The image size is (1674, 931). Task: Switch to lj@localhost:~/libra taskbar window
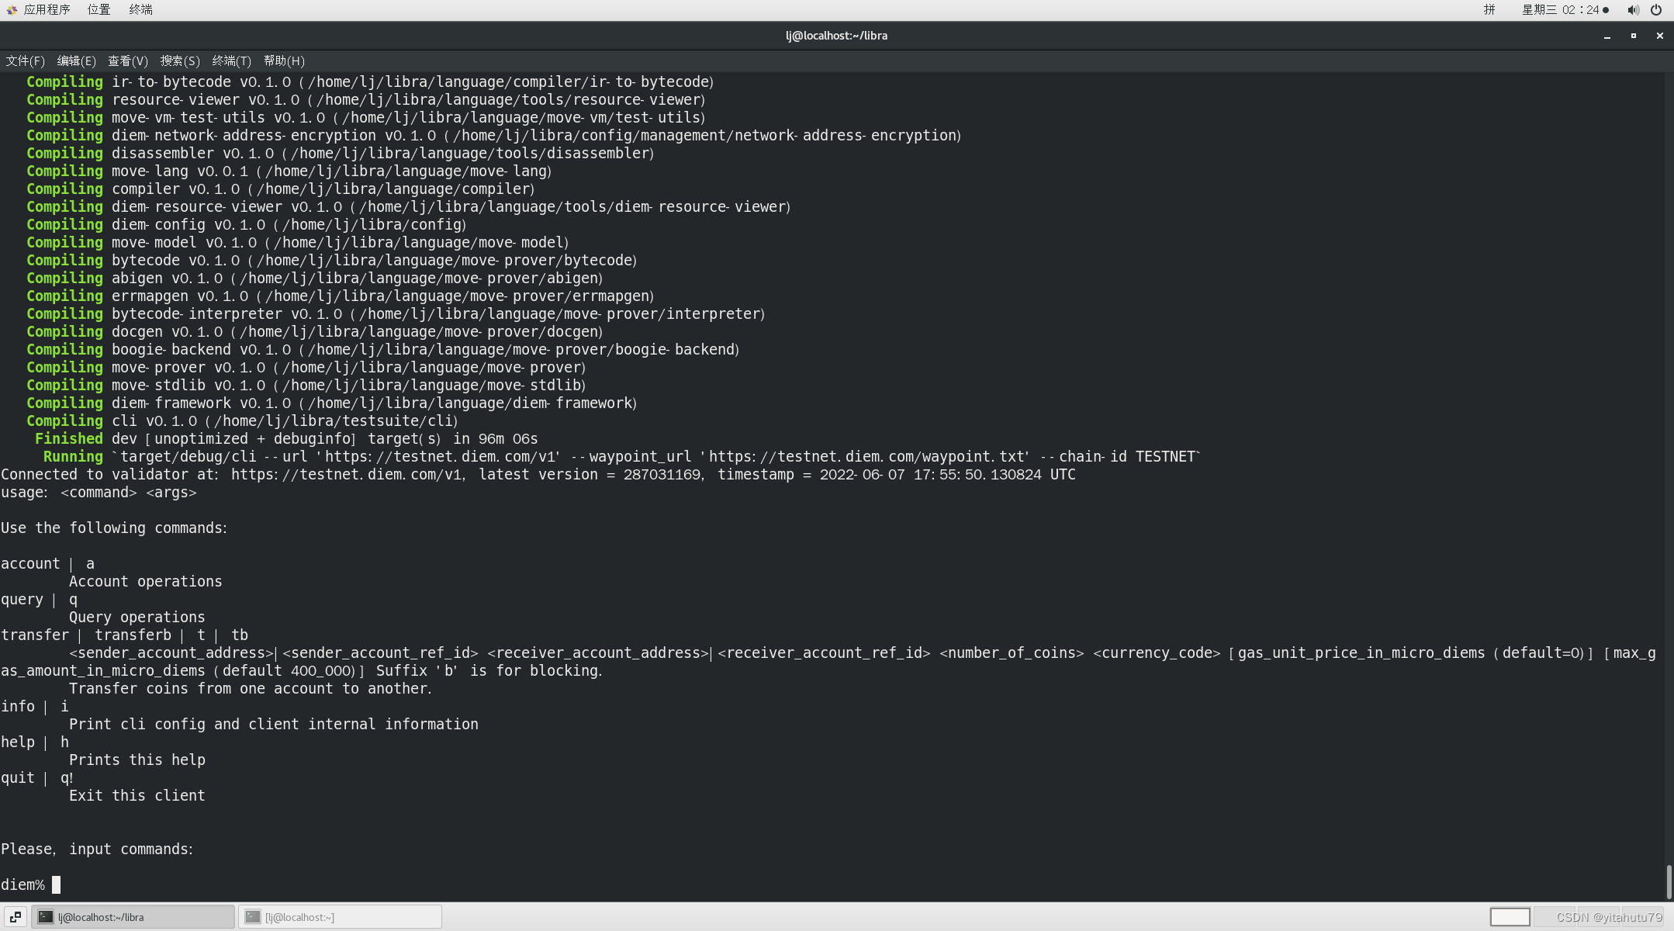coord(133,917)
